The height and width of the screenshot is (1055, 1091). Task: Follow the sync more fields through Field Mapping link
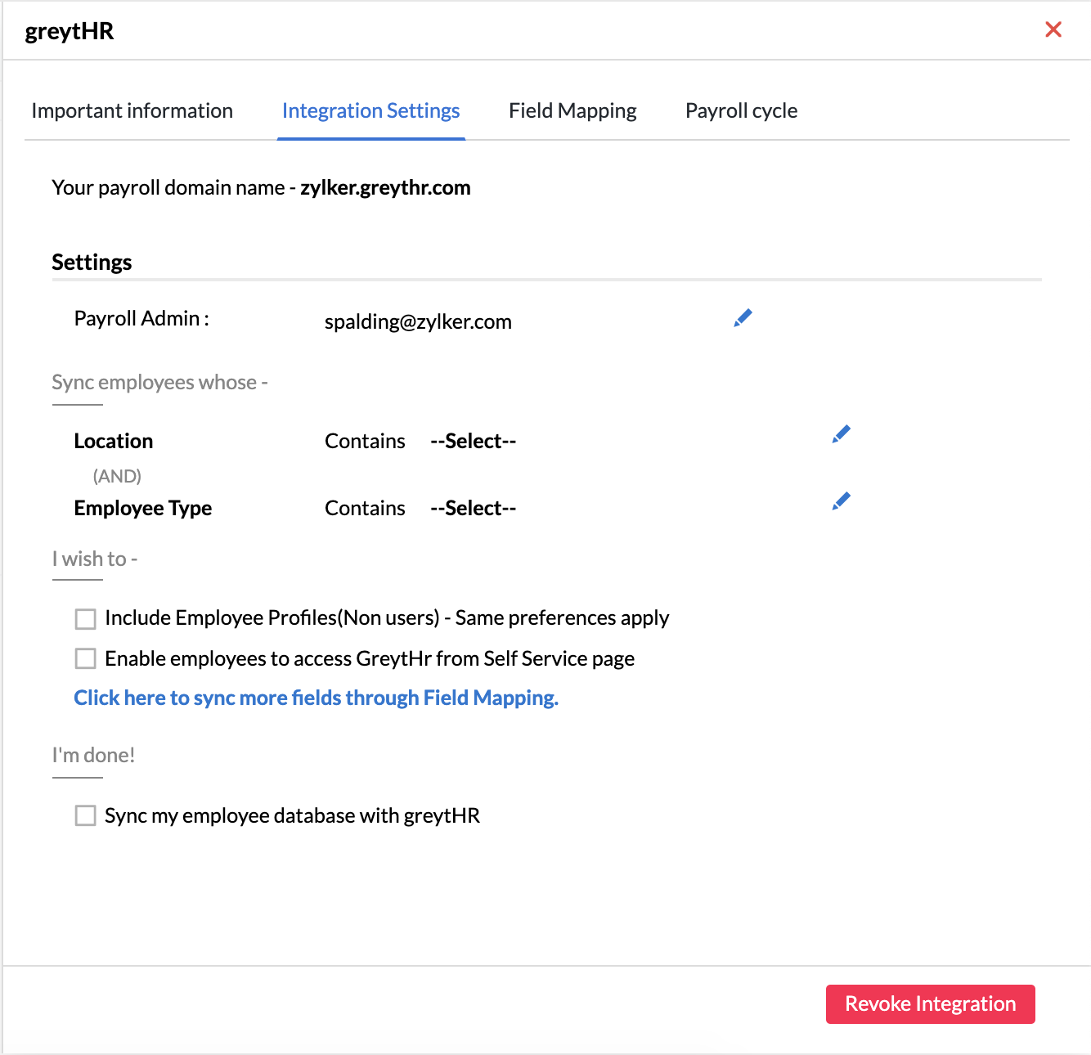tap(316, 698)
